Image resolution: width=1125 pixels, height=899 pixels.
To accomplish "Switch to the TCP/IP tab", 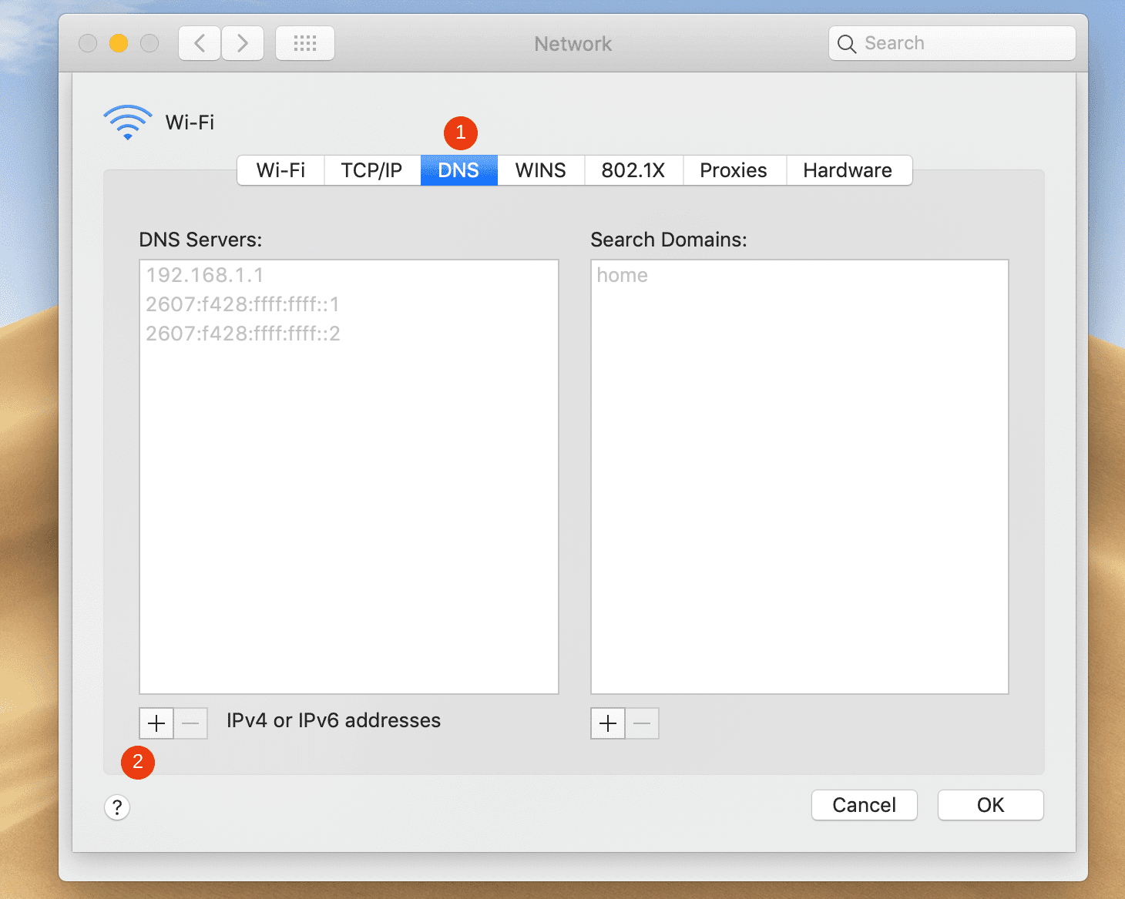I will [x=372, y=170].
